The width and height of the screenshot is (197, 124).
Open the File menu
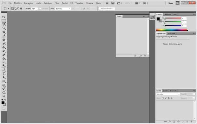(10, 3)
